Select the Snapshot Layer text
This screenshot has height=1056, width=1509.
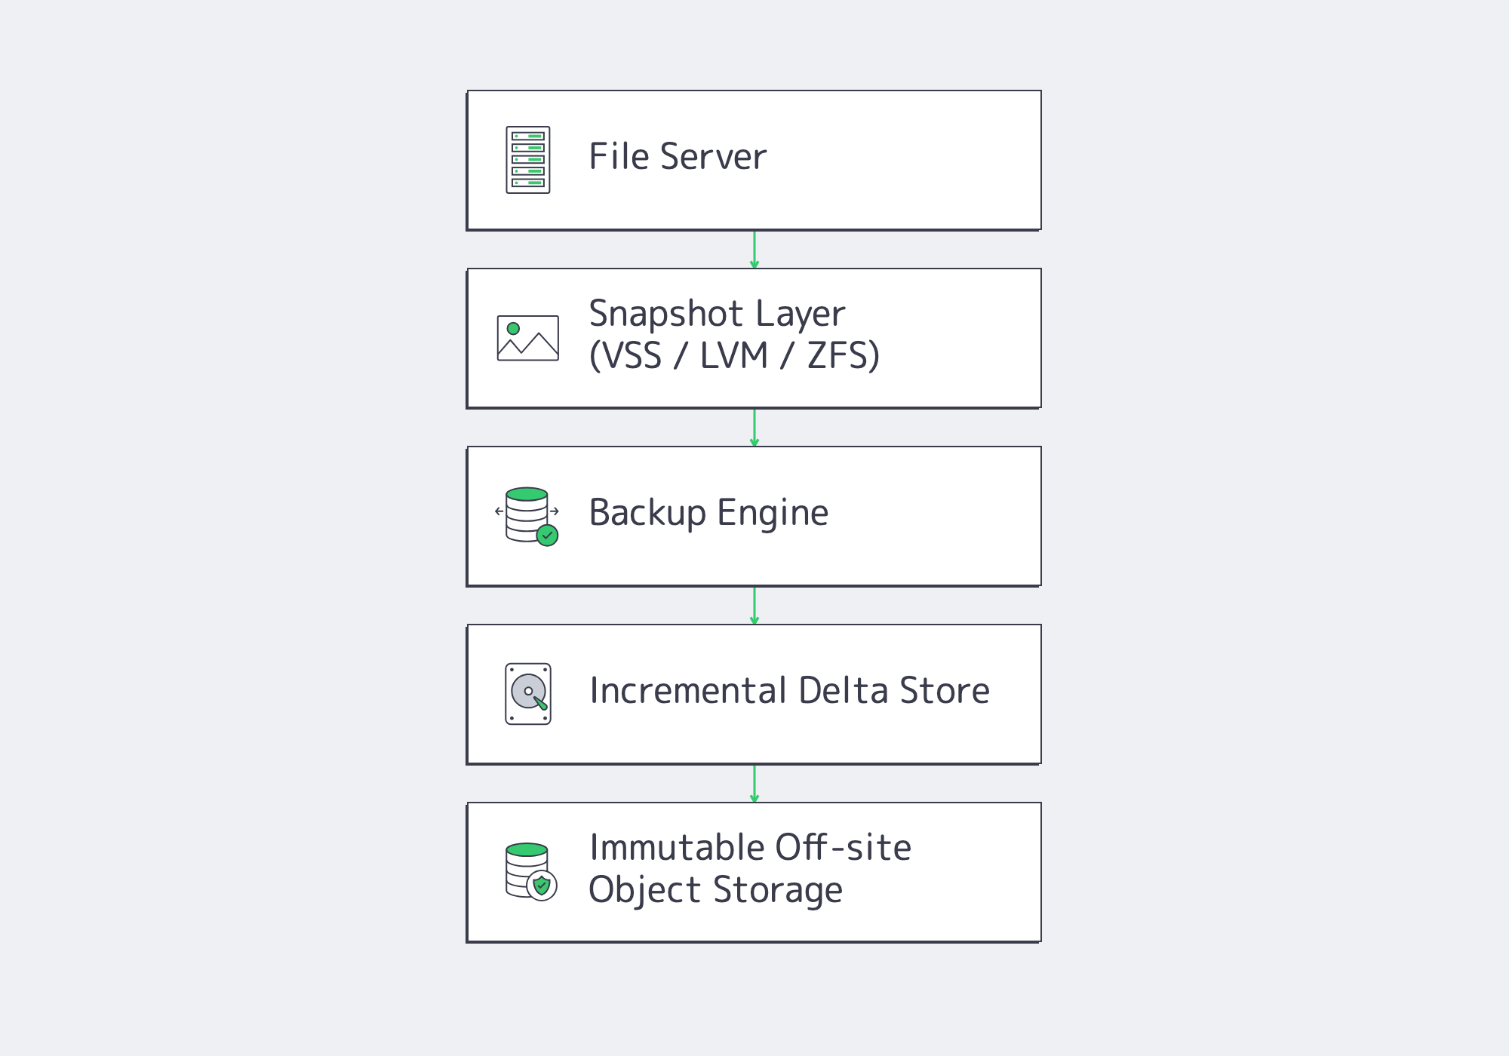pyautogui.click(x=717, y=314)
